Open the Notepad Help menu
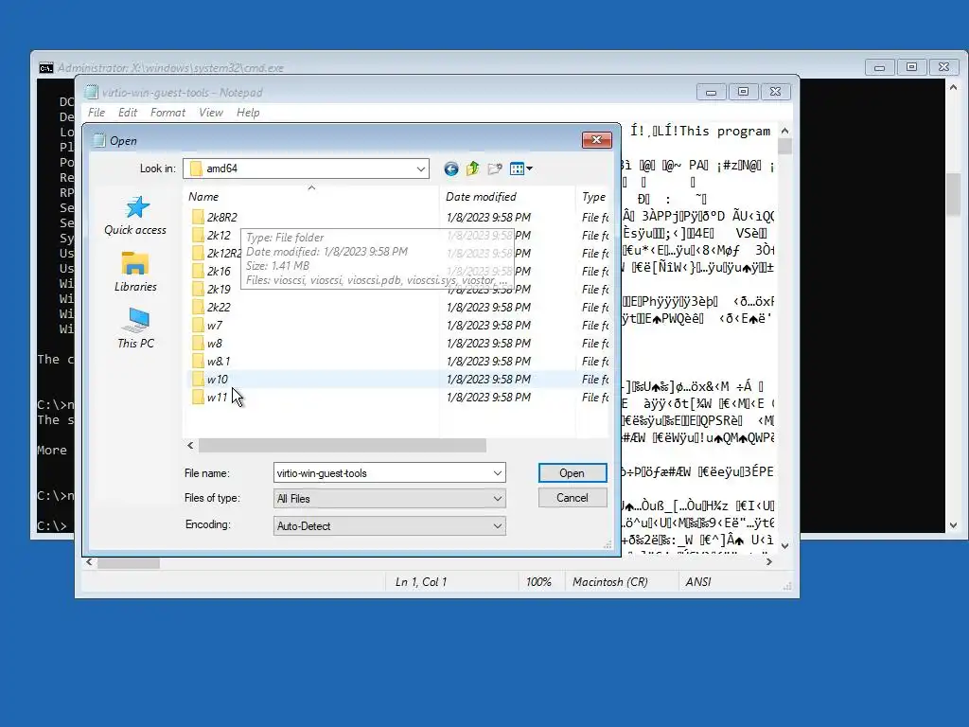 click(248, 113)
